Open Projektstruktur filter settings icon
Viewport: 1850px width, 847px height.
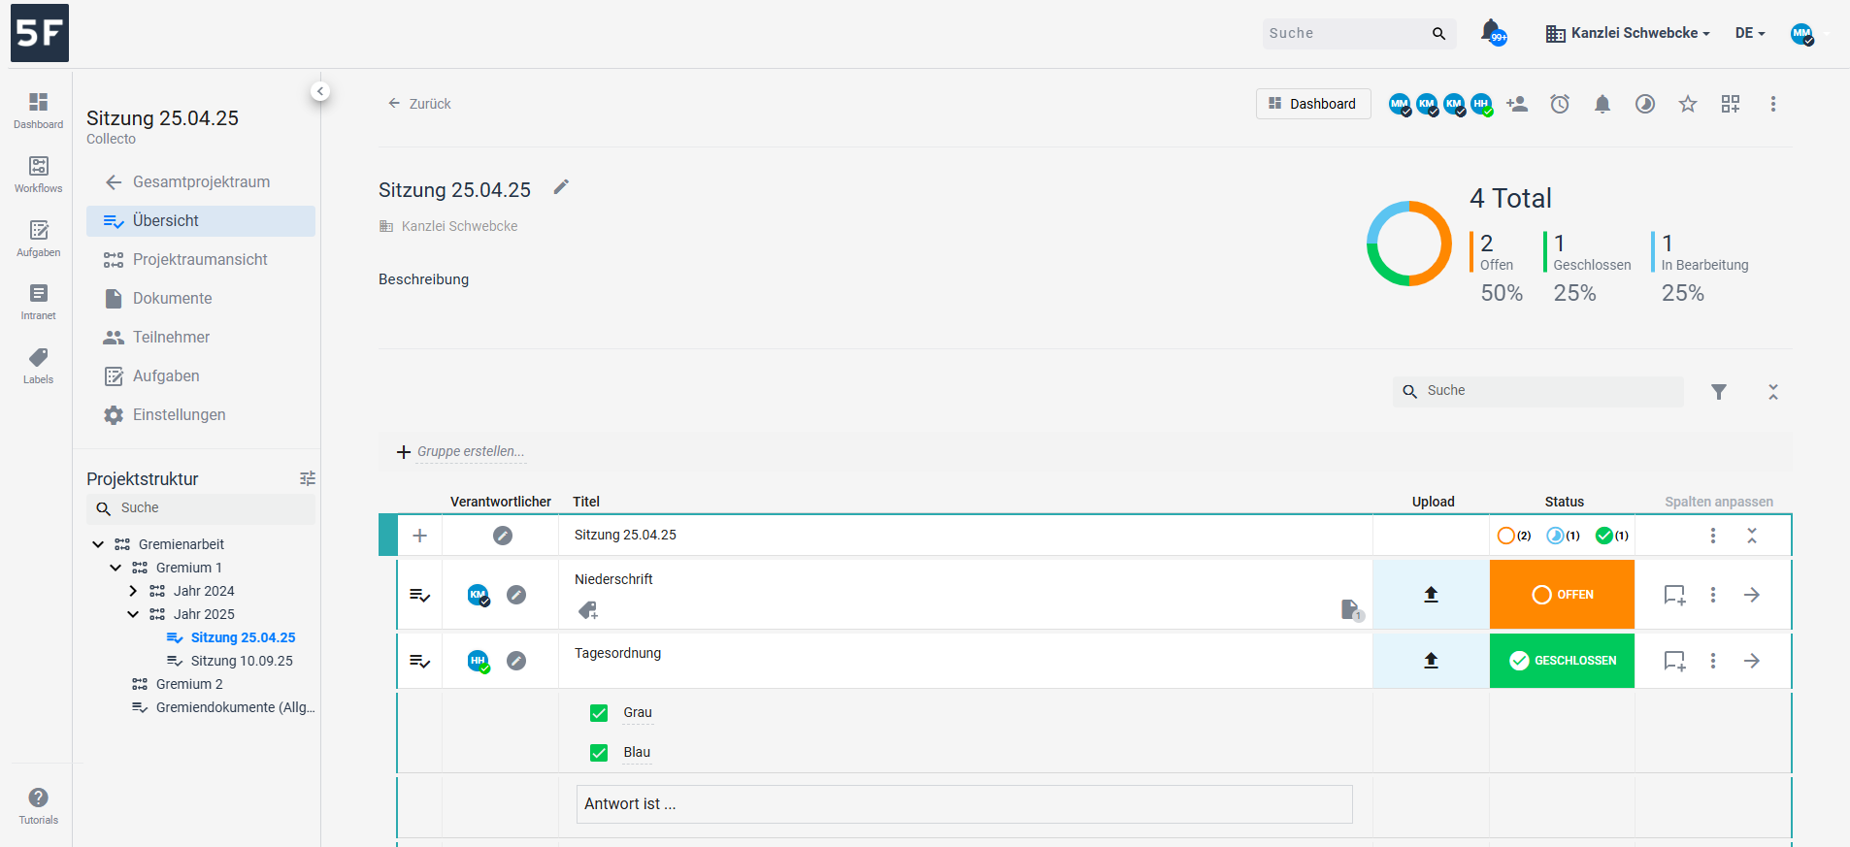tap(308, 478)
